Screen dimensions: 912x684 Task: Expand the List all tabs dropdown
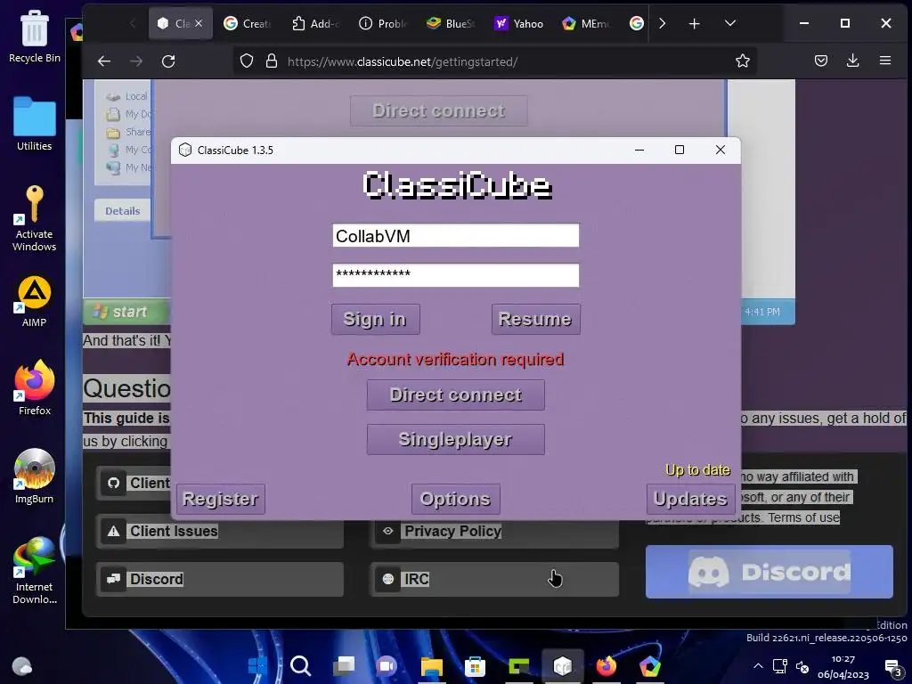(x=730, y=23)
